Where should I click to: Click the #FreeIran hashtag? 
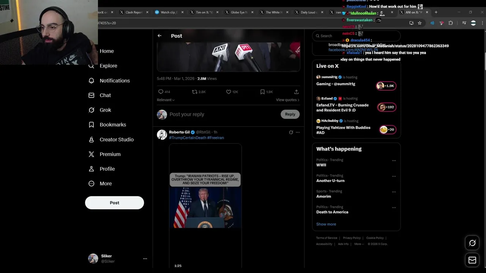point(215,138)
